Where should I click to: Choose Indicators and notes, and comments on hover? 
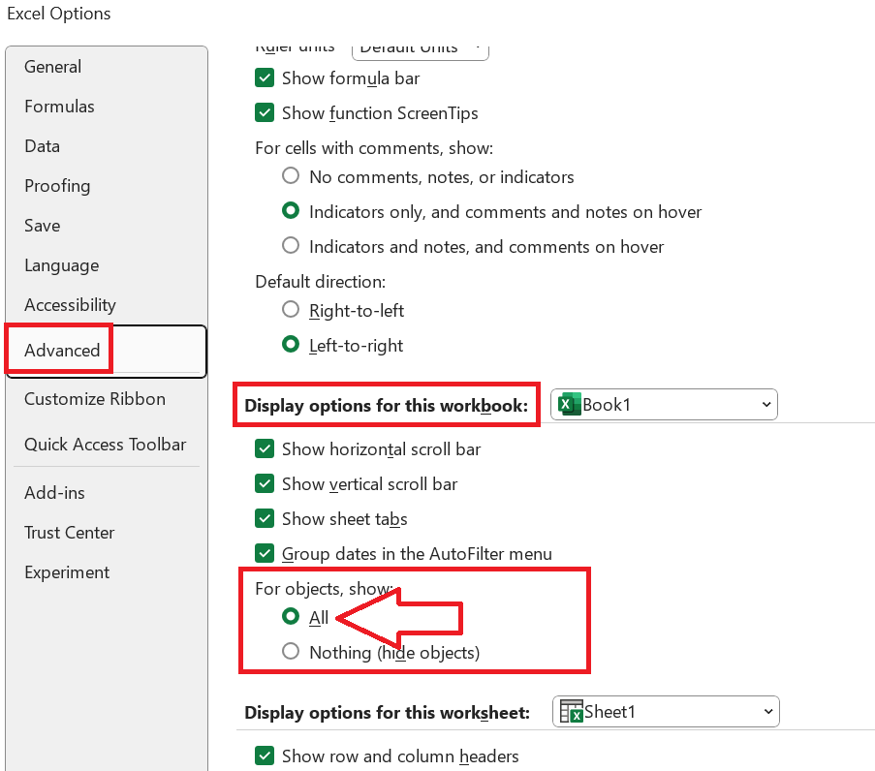tap(291, 247)
